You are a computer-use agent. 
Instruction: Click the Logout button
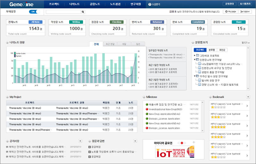(x=245, y=11)
